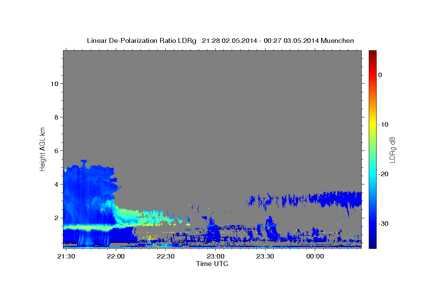Click the '00:00' time tick label

coord(315,257)
